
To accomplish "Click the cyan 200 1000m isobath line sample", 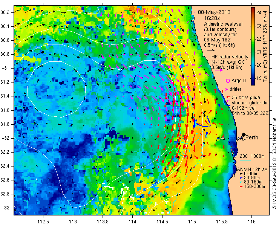I will coord(245,160).
